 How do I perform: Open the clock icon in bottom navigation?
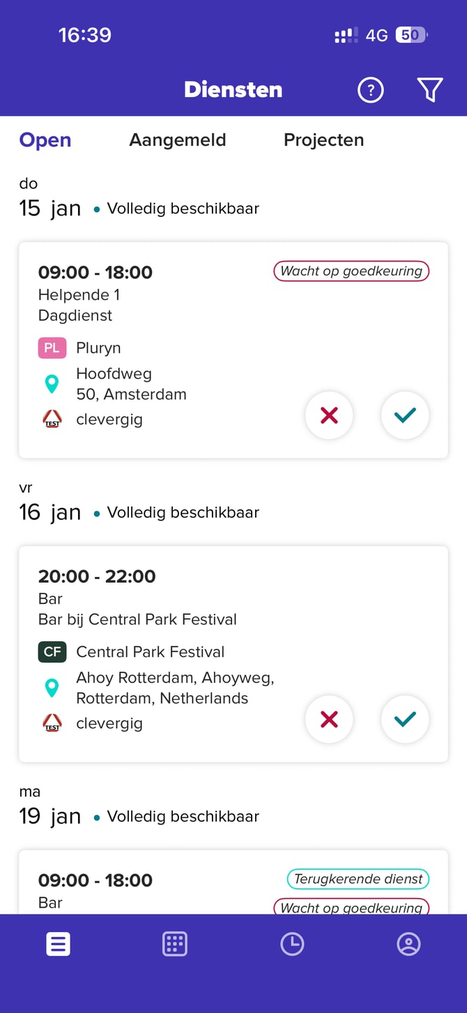point(292,944)
